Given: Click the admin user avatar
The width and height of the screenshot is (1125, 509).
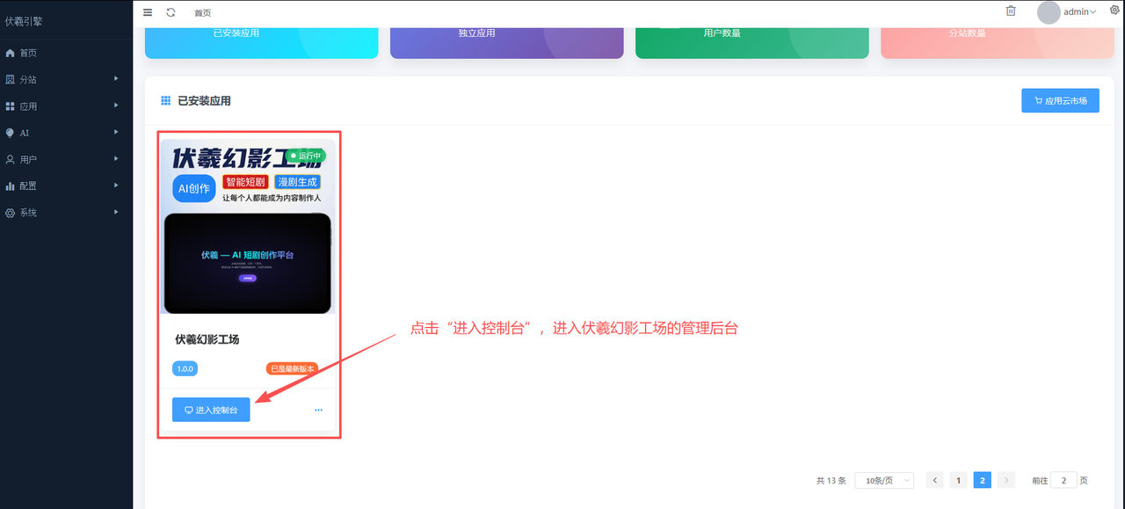Looking at the screenshot, I should [x=1049, y=12].
